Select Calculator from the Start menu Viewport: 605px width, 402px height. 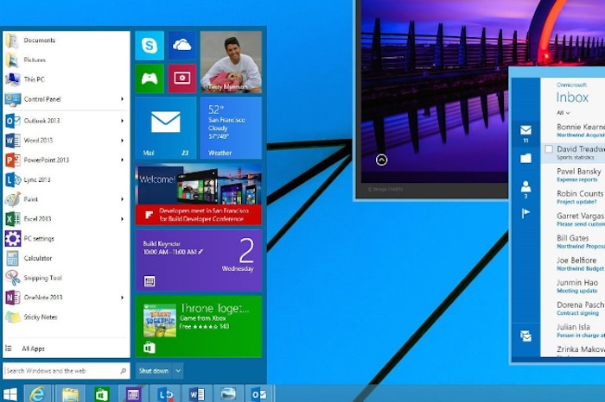click(38, 258)
